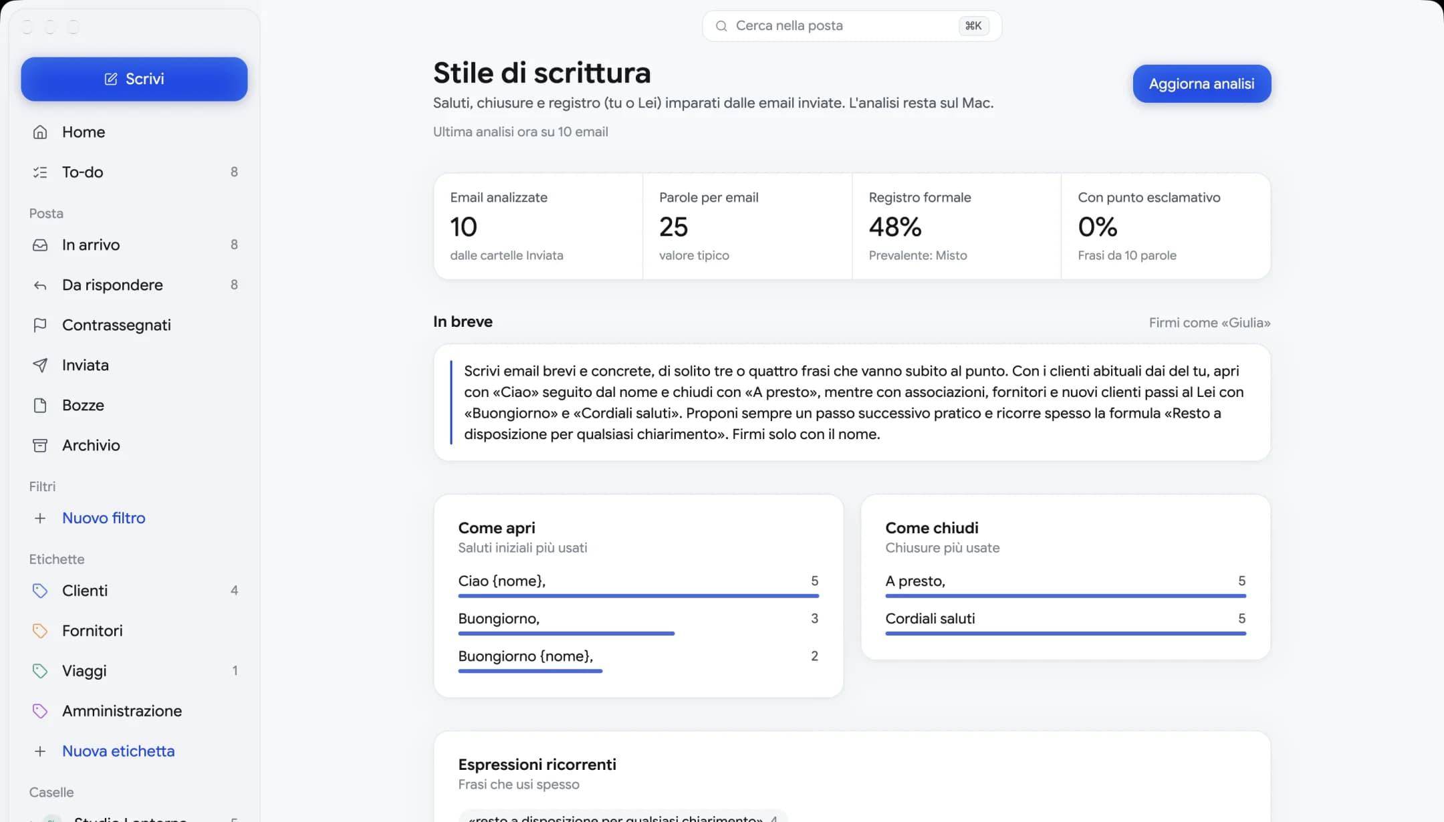Viewport: 1444px width, 822px height.
Task: Click the Ciao {nome}, usage bar
Action: (x=638, y=595)
